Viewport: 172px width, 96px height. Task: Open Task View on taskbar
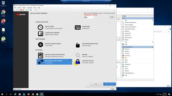[11, 94]
